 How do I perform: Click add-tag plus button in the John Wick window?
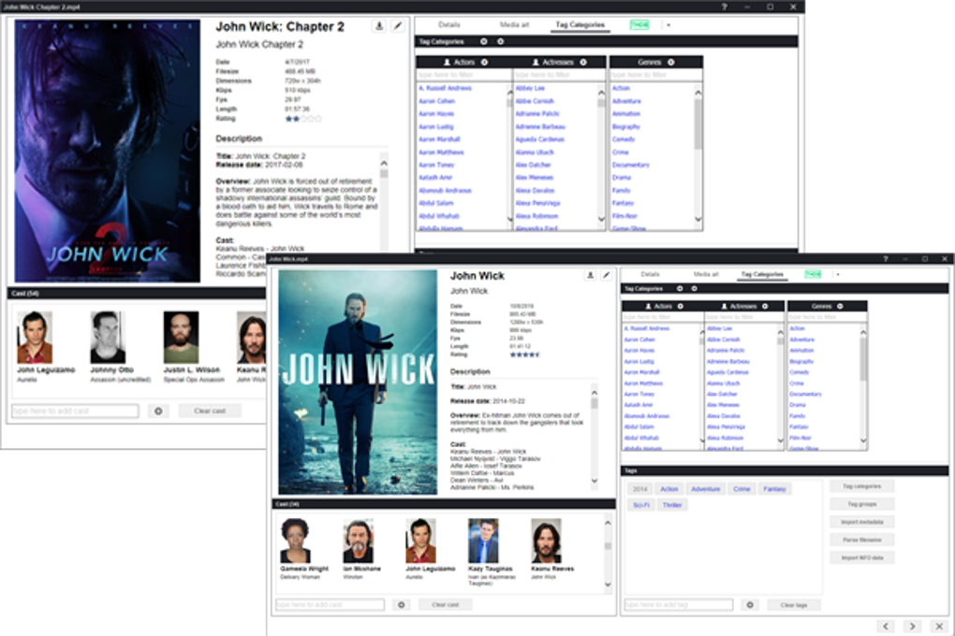(750, 604)
